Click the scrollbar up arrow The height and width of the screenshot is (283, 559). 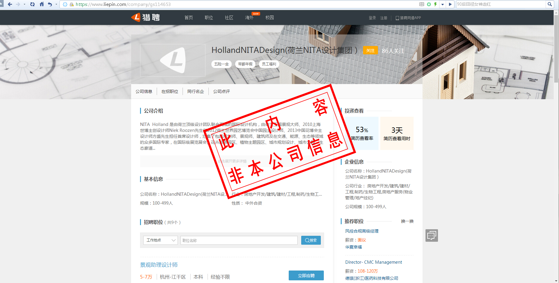point(556,12)
